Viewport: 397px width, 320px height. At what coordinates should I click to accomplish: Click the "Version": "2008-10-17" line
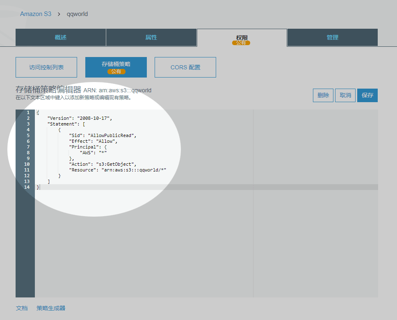pyautogui.click(x=80, y=118)
